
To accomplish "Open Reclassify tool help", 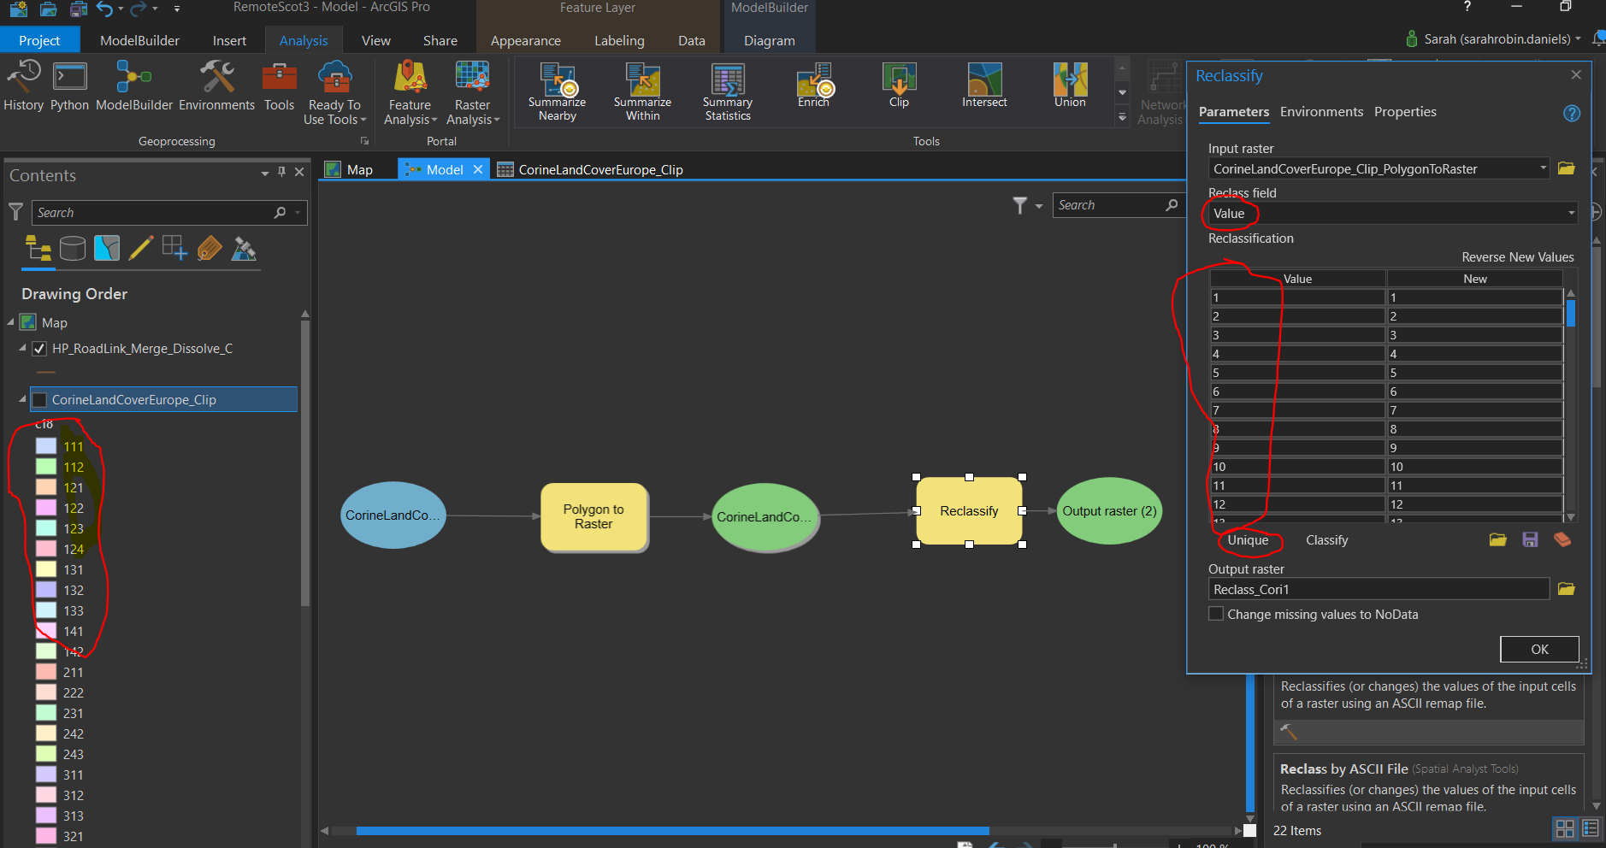I will click(x=1571, y=113).
